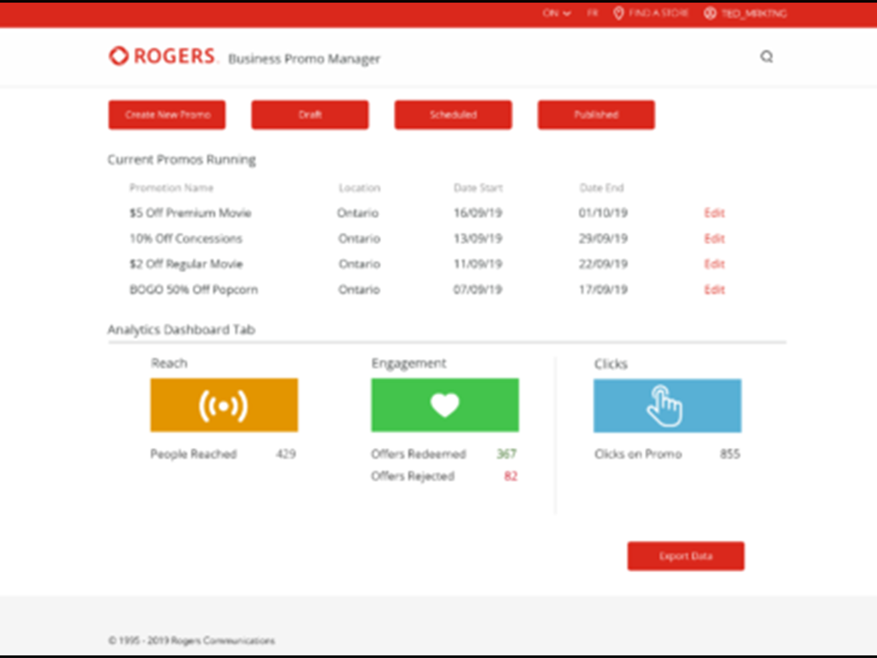877x658 pixels.
Task: Click the user account avatar icon
Action: (x=710, y=13)
